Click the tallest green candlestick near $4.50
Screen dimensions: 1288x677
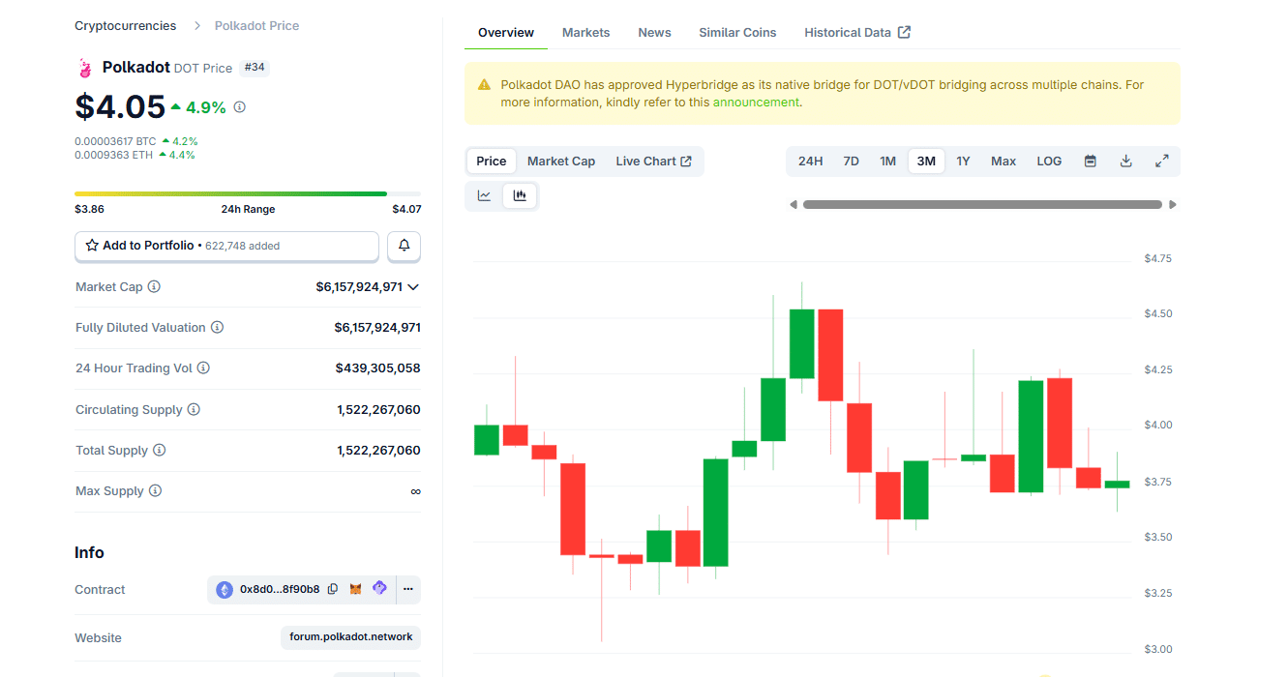[801, 343]
